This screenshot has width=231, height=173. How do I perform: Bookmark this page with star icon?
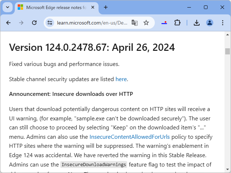coord(146,23)
